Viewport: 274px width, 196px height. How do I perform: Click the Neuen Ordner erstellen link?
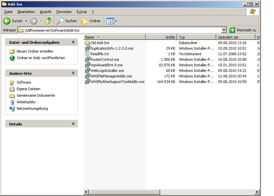tap(35, 52)
